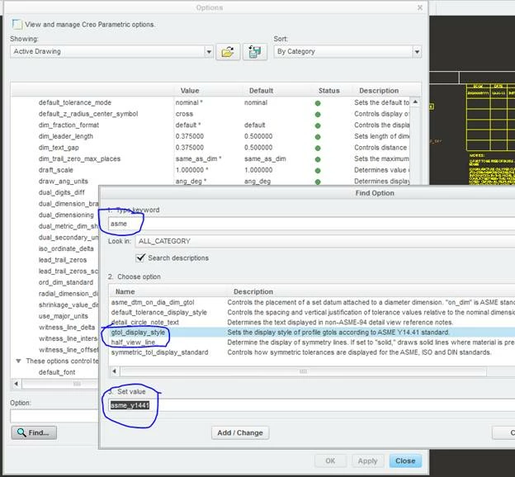This screenshot has height=477, width=515.
Task: Toggle the Search descriptions checkbox
Action: point(140,257)
